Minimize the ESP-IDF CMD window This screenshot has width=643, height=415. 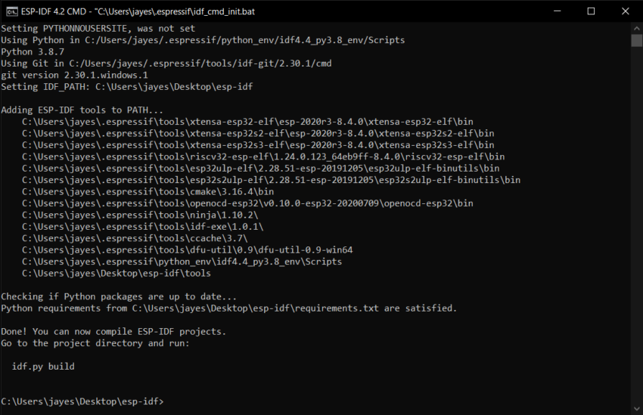[555, 11]
